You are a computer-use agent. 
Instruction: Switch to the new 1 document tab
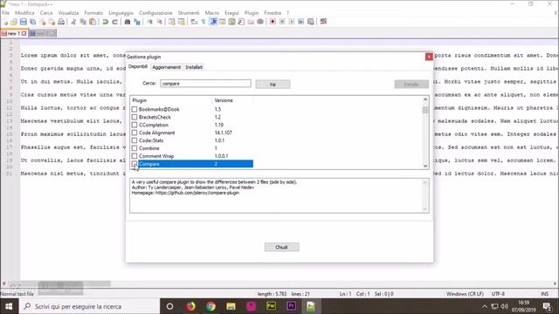(x=14, y=33)
